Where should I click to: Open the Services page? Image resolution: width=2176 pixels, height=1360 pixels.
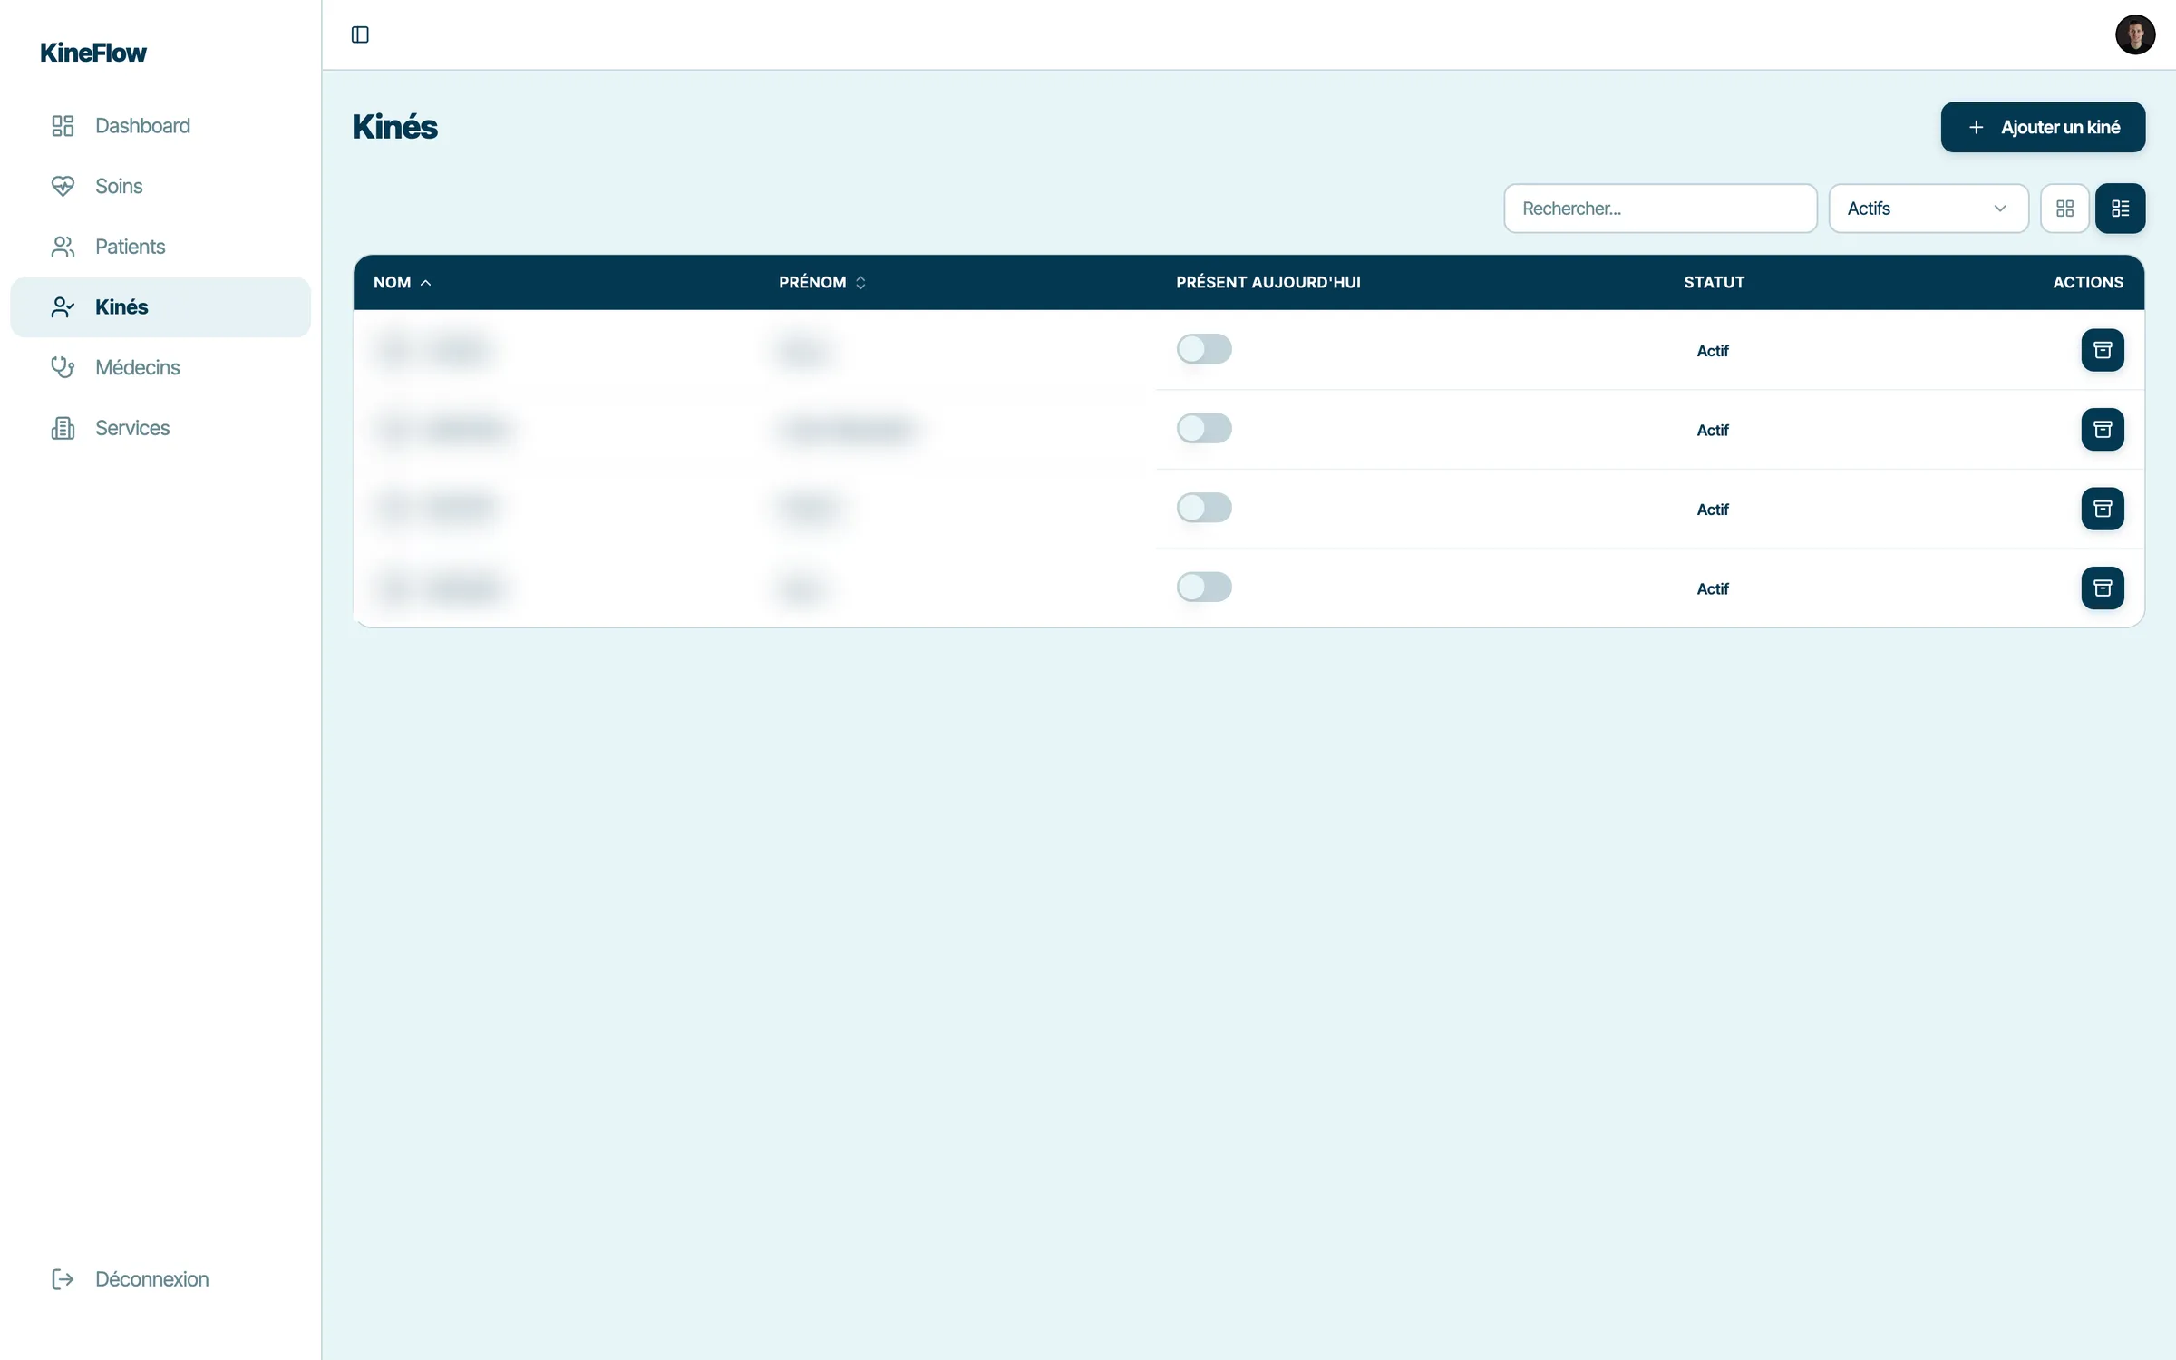[x=160, y=428]
